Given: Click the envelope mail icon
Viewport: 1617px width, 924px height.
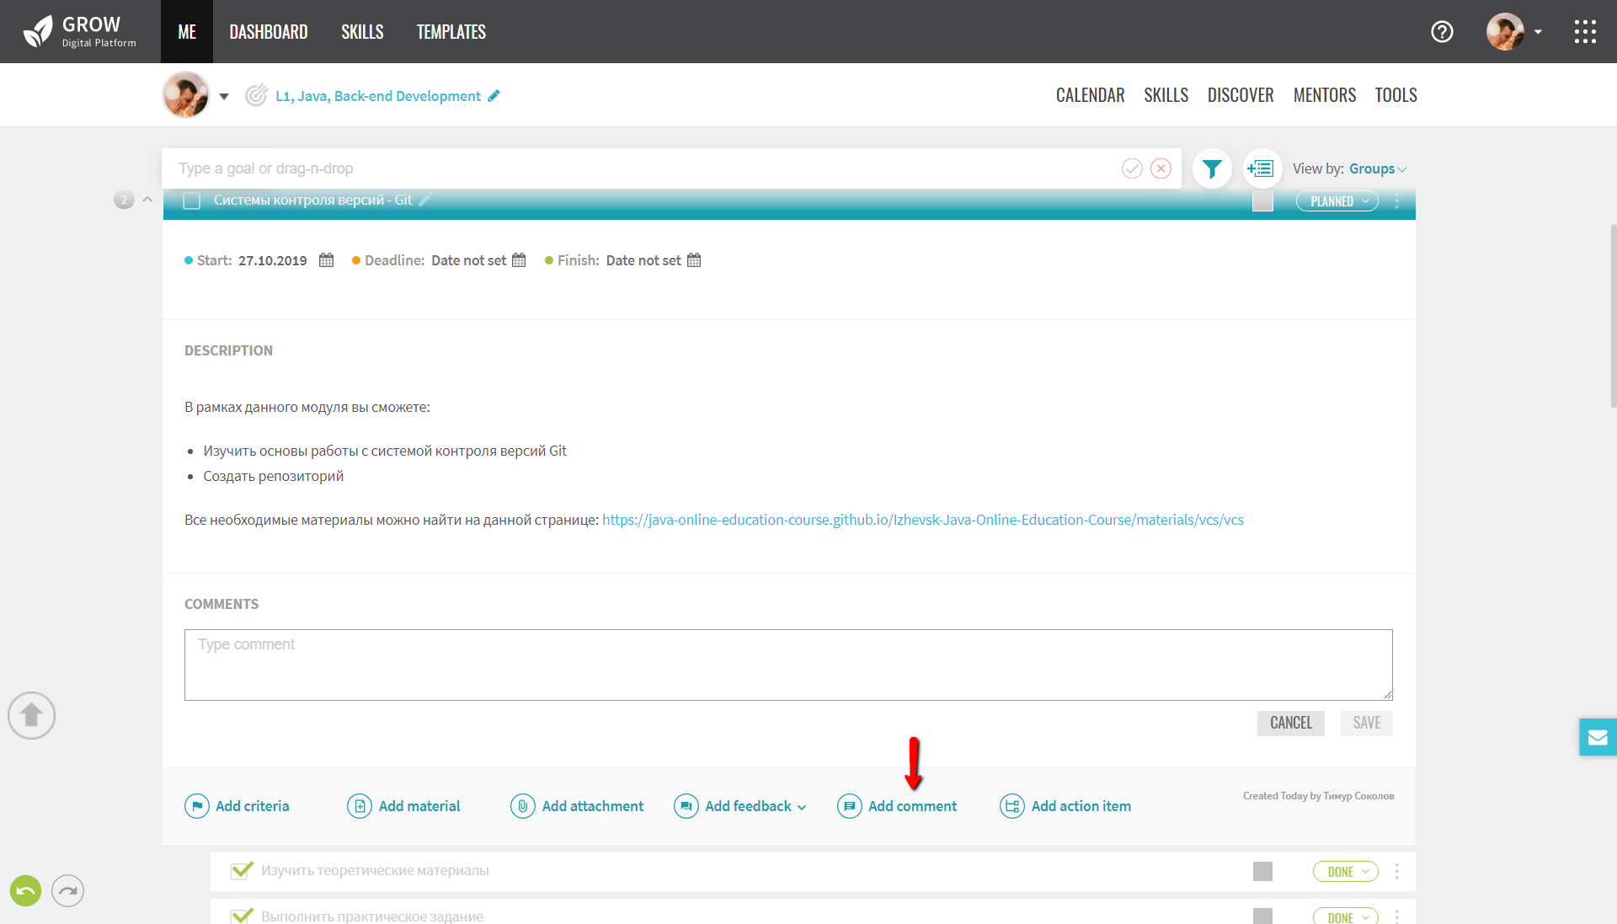Looking at the screenshot, I should tap(1598, 738).
